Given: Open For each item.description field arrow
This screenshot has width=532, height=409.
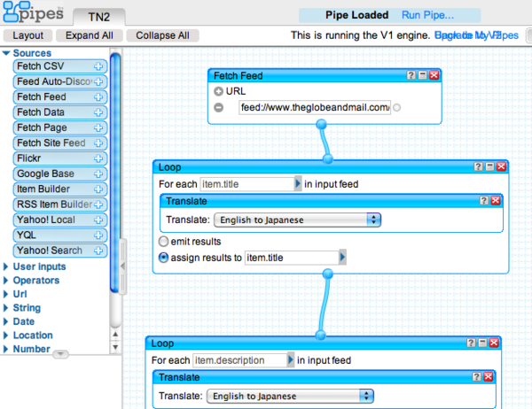Looking at the screenshot, I should click(x=291, y=360).
